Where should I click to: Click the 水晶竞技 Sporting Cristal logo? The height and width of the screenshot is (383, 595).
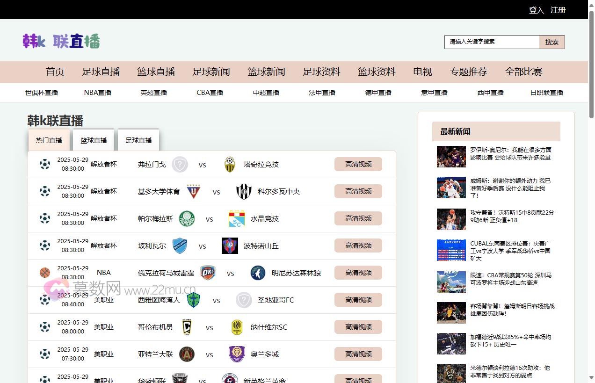pyautogui.click(x=237, y=218)
